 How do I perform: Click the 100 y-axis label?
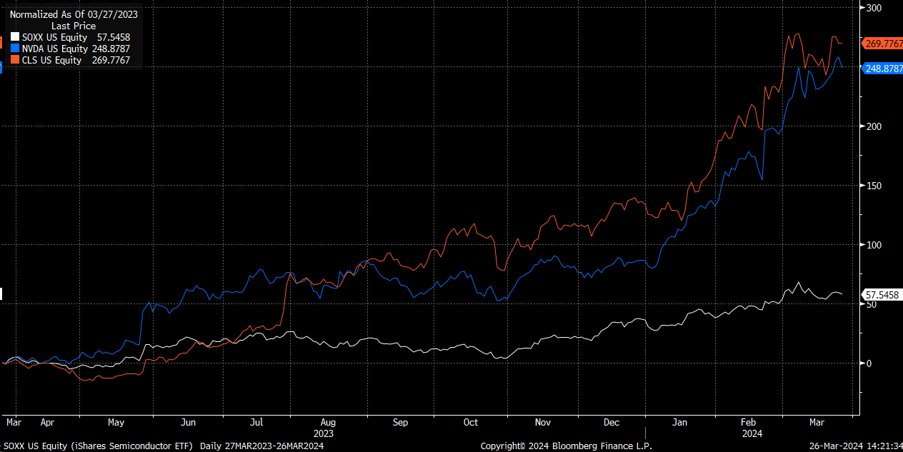(x=873, y=245)
